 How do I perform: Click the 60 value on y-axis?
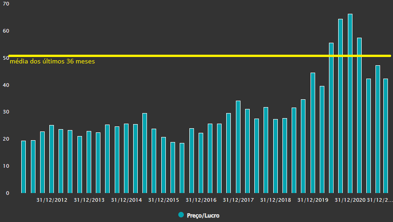click(6, 31)
